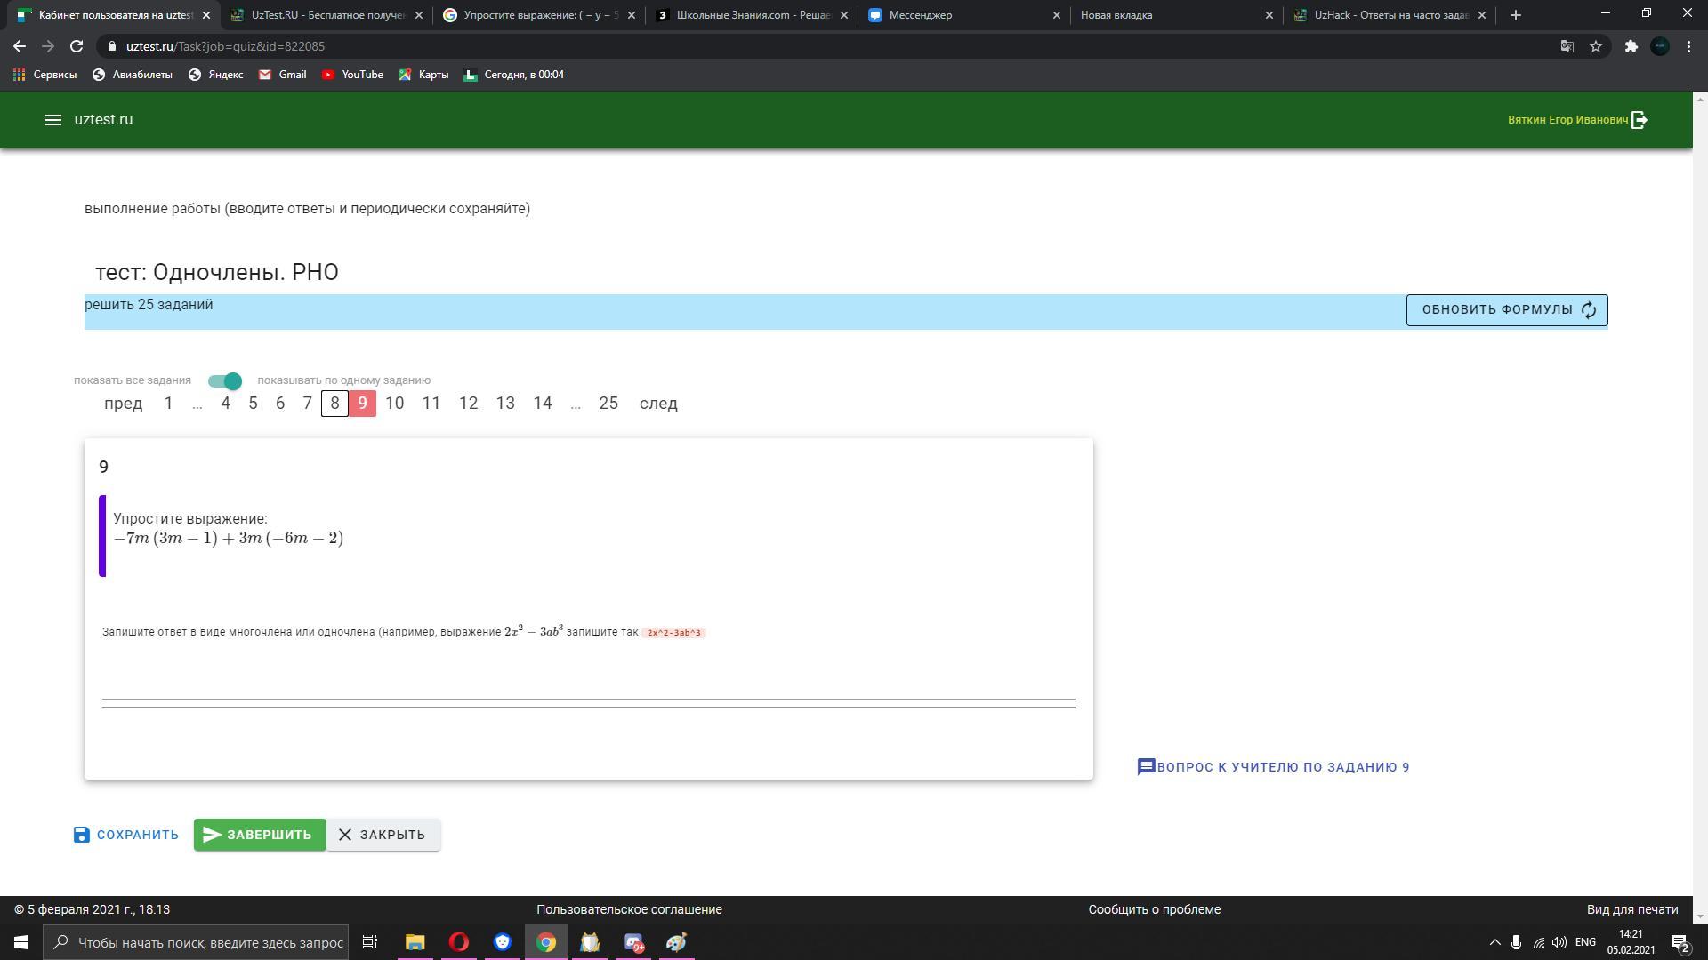The width and height of the screenshot is (1708, 960).
Task: Open ВОПРОС К УЧИТЕЛЮ ПО ЗАДАНИЮ 9
Action: pyautogui.click(x=1273, y=767)
